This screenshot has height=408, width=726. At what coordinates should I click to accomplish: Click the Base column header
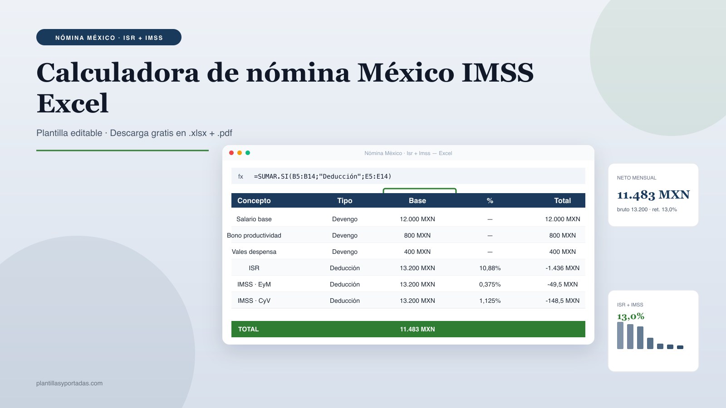coord(417,200)
